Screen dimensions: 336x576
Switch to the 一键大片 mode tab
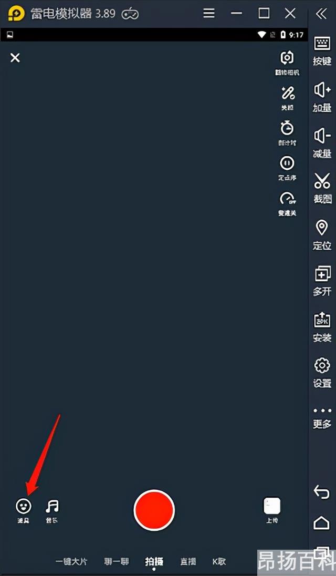pos(71,561)
